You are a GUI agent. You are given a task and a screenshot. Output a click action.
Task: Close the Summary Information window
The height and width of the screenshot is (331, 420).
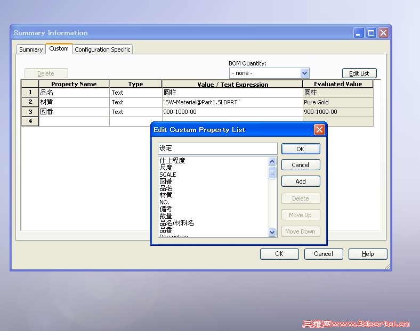(384, 33)
